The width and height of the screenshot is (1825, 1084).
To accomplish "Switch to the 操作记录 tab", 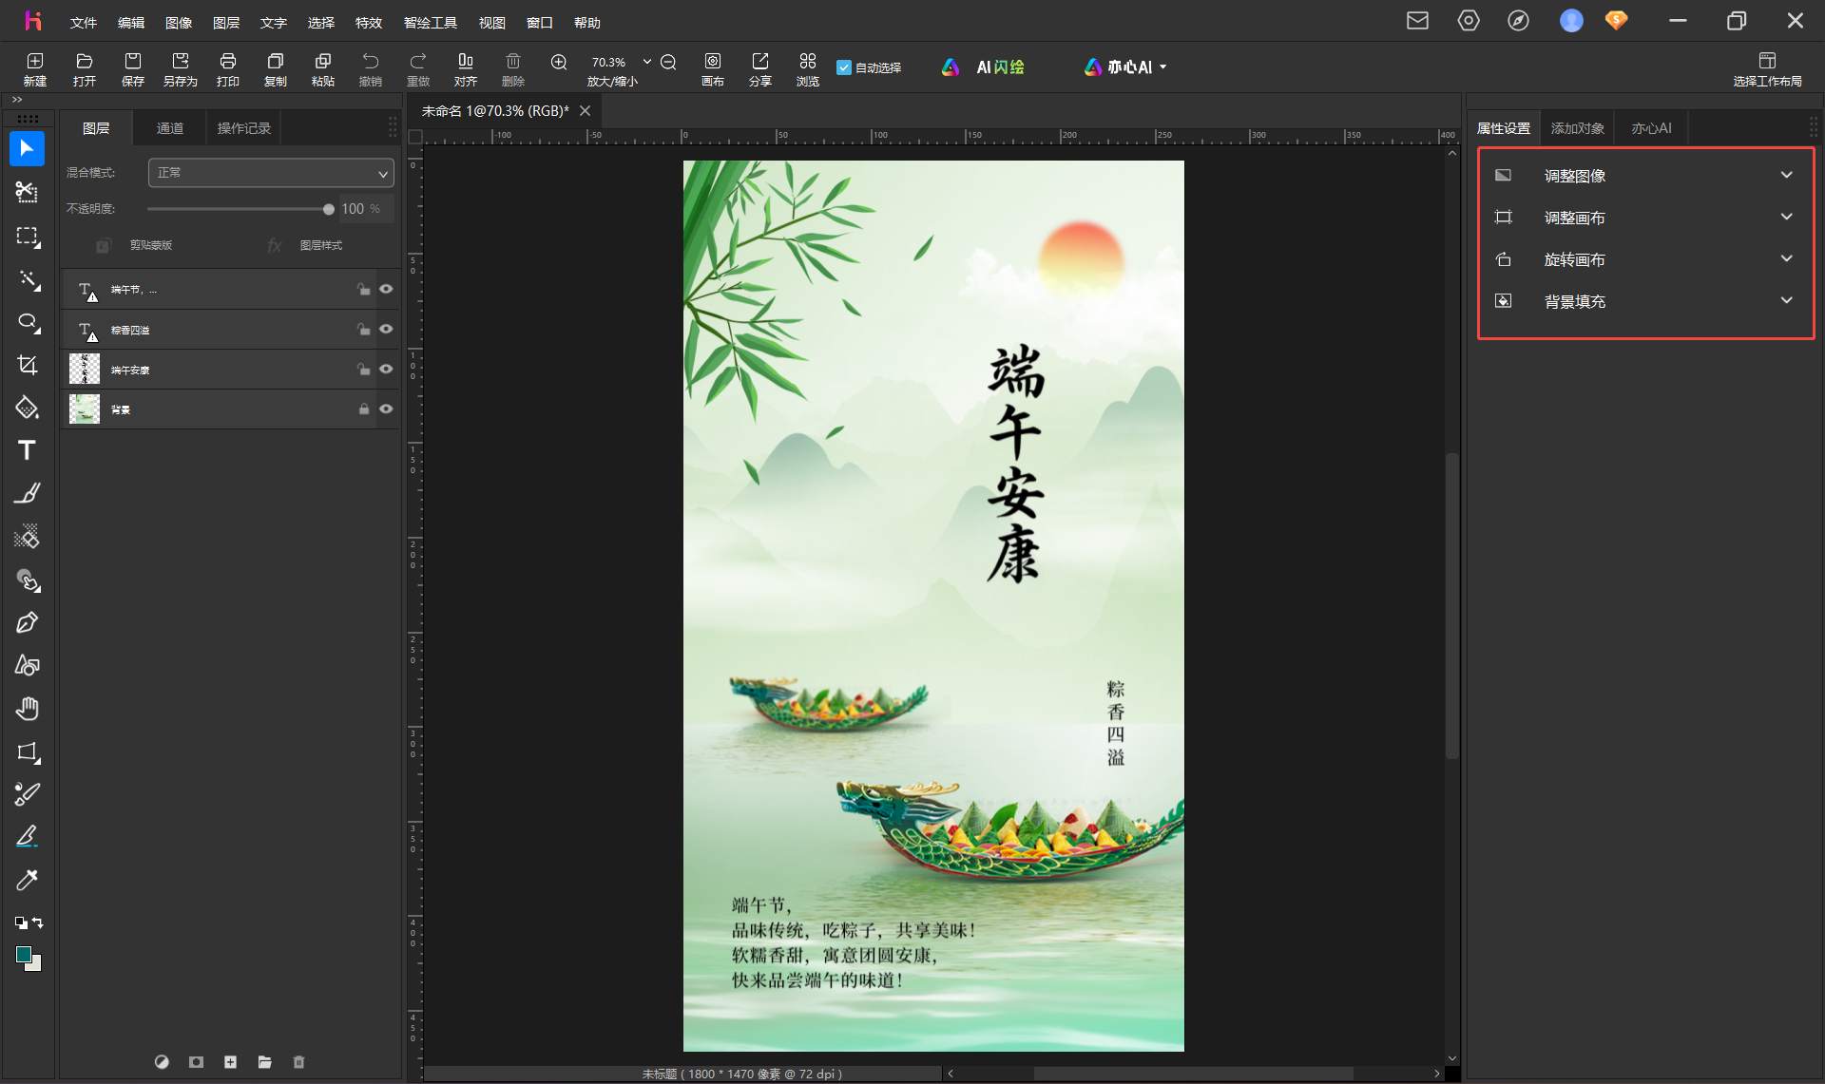I will click(244, 128).
